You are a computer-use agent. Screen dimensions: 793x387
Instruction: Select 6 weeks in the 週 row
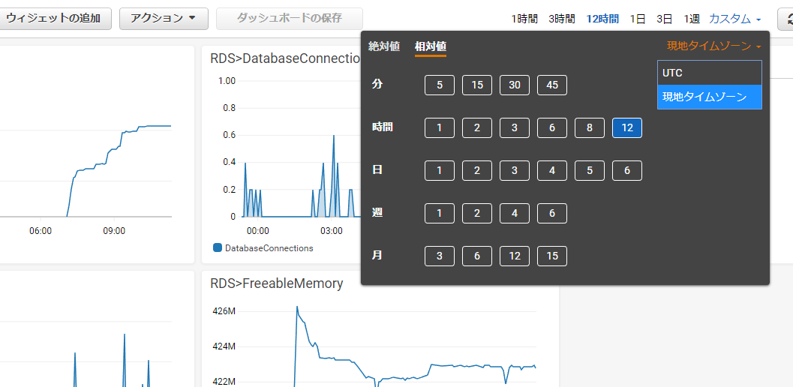(x=552, y=214)
